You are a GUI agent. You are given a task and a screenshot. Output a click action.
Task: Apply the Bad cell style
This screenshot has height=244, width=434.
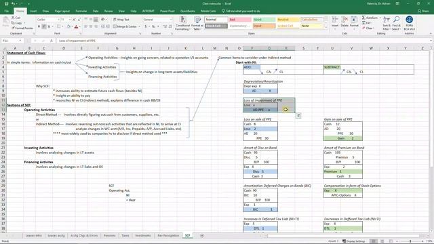[x=239, y=20]
